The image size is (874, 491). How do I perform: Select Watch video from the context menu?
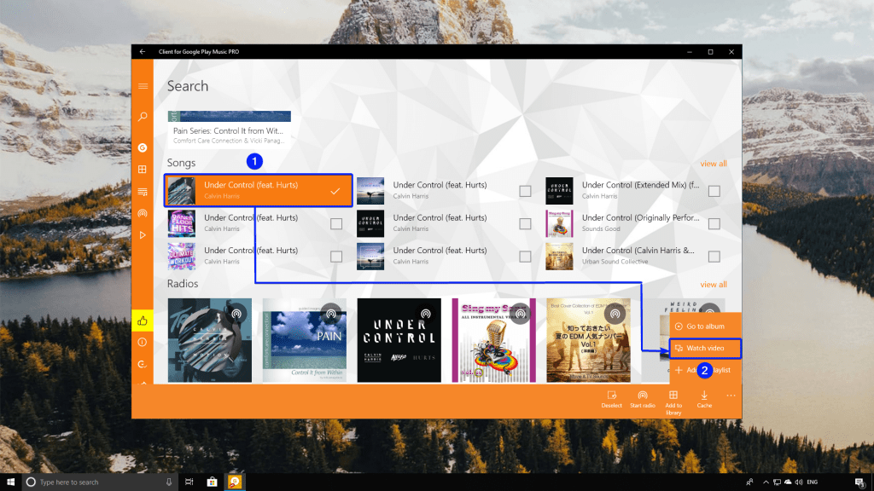click(705, 348)
